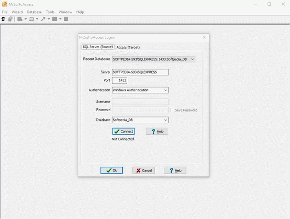This screenshot has width=290, height=219.
Task: Open the Tools menu
Action: tap(50, 12)
